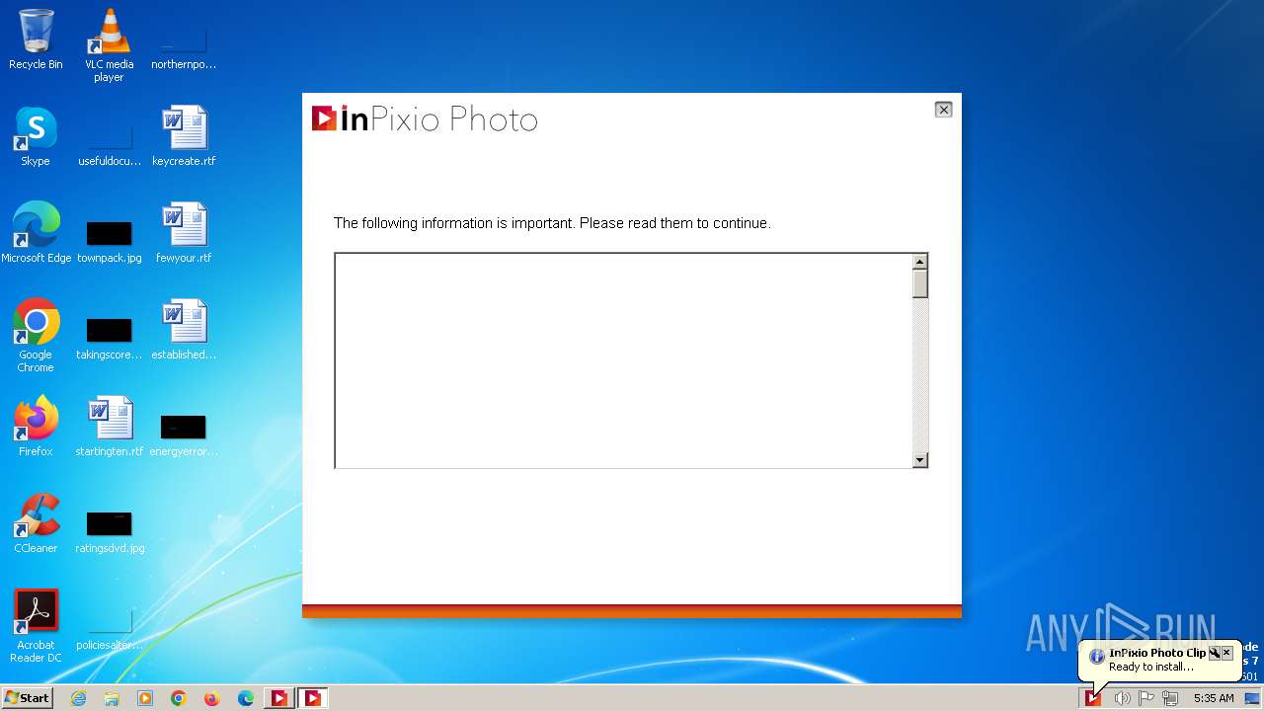This screenshot has width=1264, height=711.
Task: Open the Windows Start menu
Action: point(27,697)
